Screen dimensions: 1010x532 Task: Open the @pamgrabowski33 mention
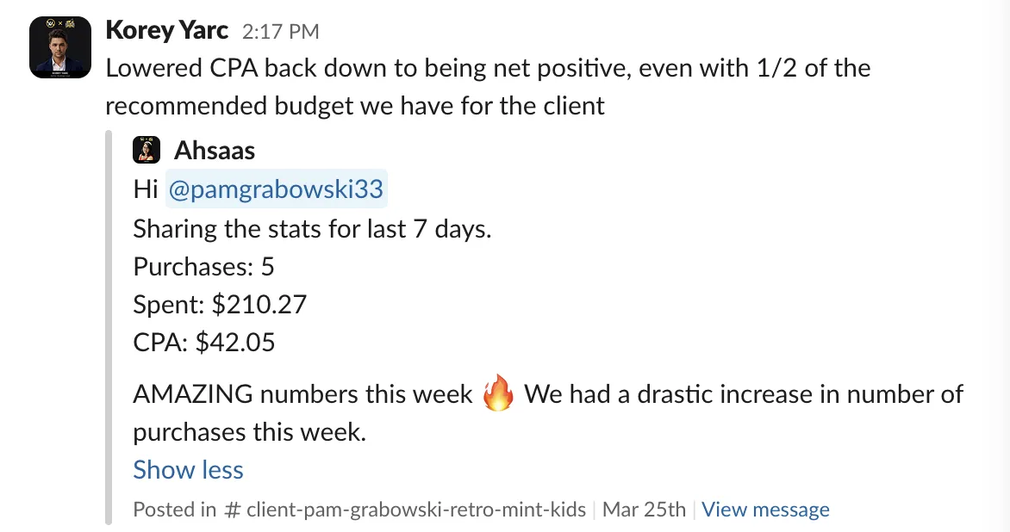(x=277, y=189)
